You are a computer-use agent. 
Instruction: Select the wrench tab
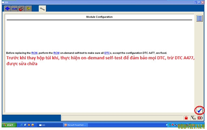(x=42, y=9)
